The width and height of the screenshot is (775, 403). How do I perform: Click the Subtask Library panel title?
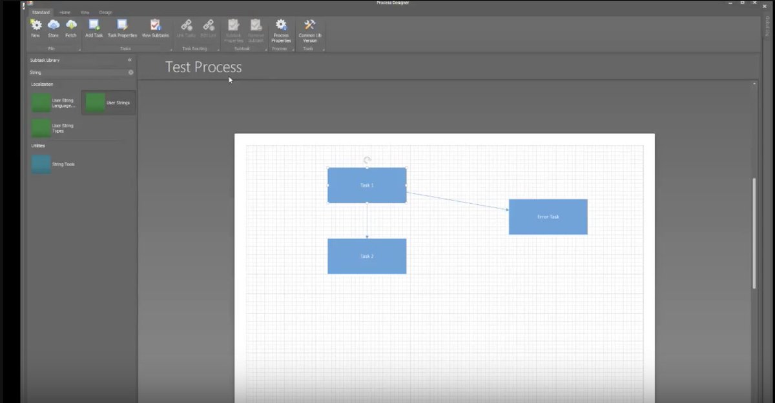pyautogui.click(x=45, y=60)
